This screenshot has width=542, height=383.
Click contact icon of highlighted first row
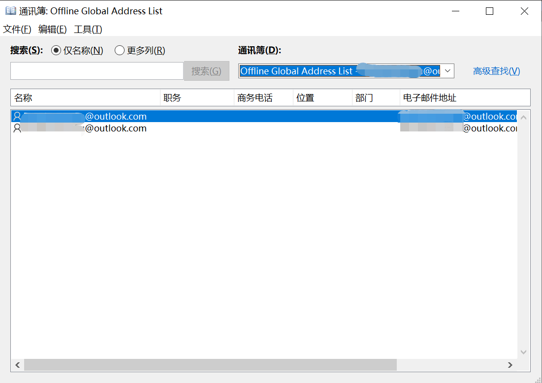(17, 117)
